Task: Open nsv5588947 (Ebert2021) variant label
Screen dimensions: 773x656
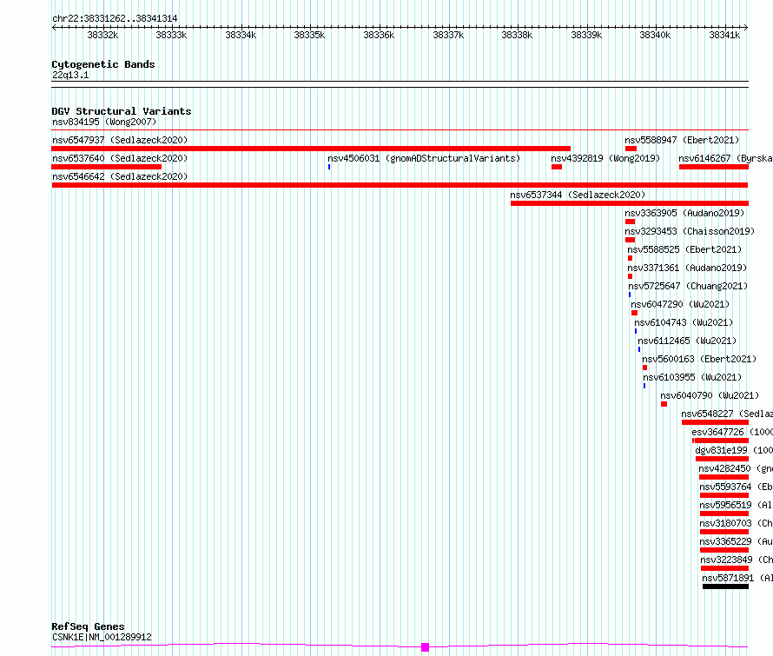Action: coord(682,140)
